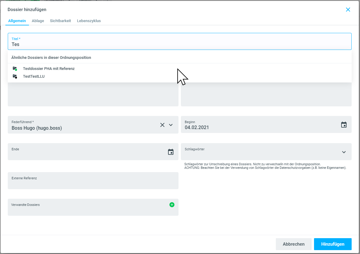Close the dialog with the blue X
This screenshot has height=254, width=360.
point(348,10)
